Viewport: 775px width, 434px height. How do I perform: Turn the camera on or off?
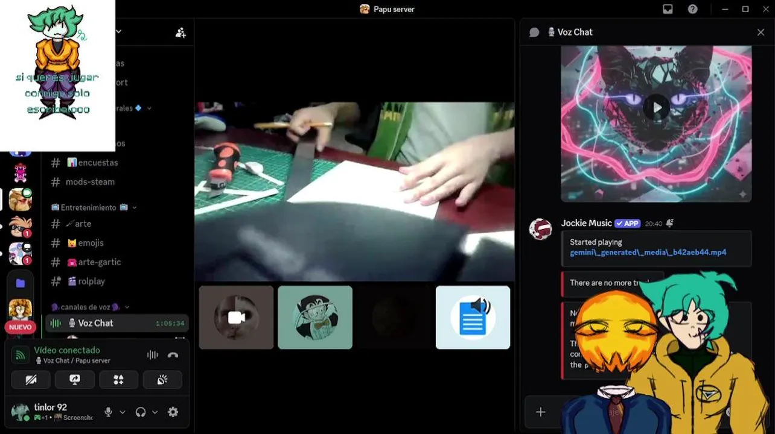pyautogui.click(x=31, y=380)
